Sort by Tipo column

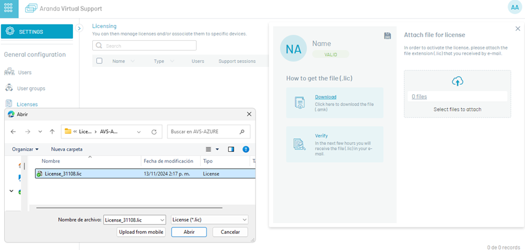[x=208, y=161]
